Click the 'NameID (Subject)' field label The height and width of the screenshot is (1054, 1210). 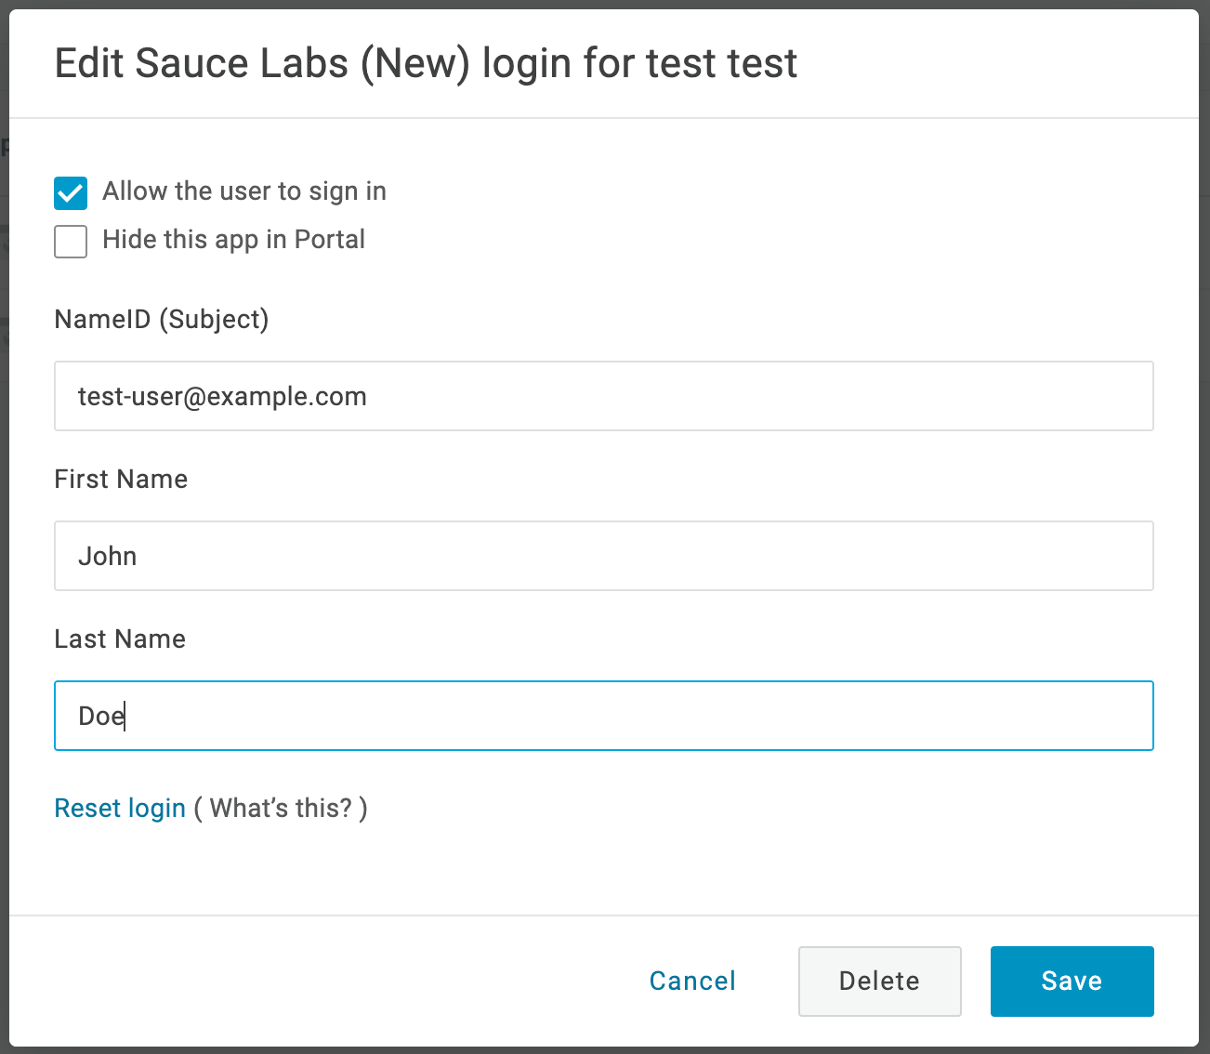point(162,320)
